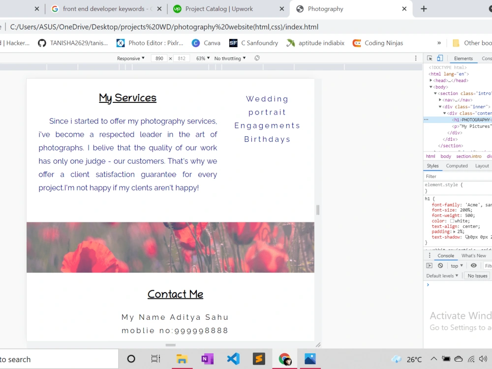Click the Contact Me heading
This screenshot has height=369, width=492.
click(175, 294)
